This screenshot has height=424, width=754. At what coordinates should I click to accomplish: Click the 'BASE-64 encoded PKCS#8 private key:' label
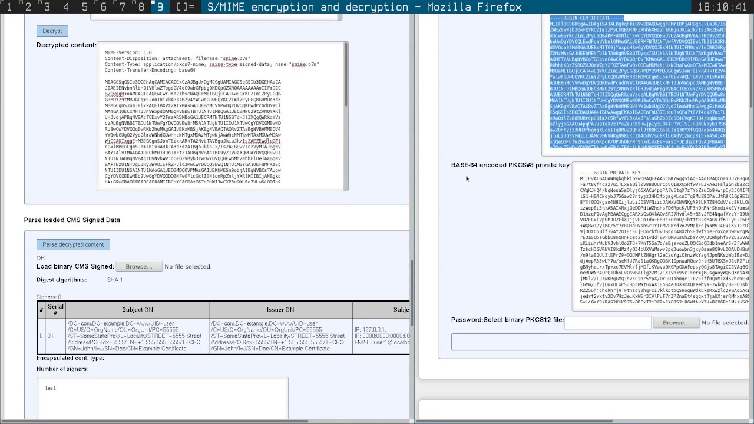511,165
